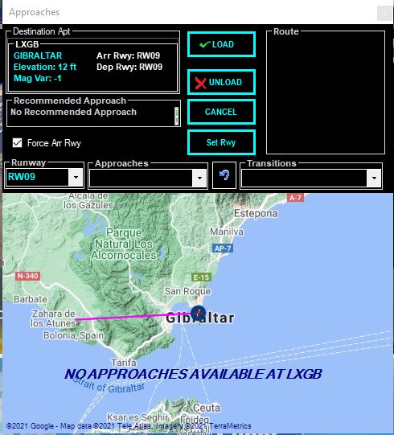Click the Manilva label on the map
The height and width of the screenshot is (435, 394).
click(x=227, y=232)
